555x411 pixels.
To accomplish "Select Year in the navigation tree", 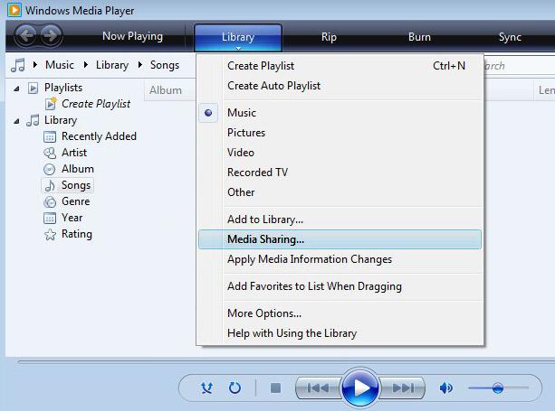I will coord(72,218).
